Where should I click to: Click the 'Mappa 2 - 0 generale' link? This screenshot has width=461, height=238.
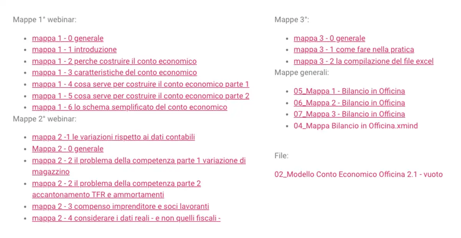(68, 149)
